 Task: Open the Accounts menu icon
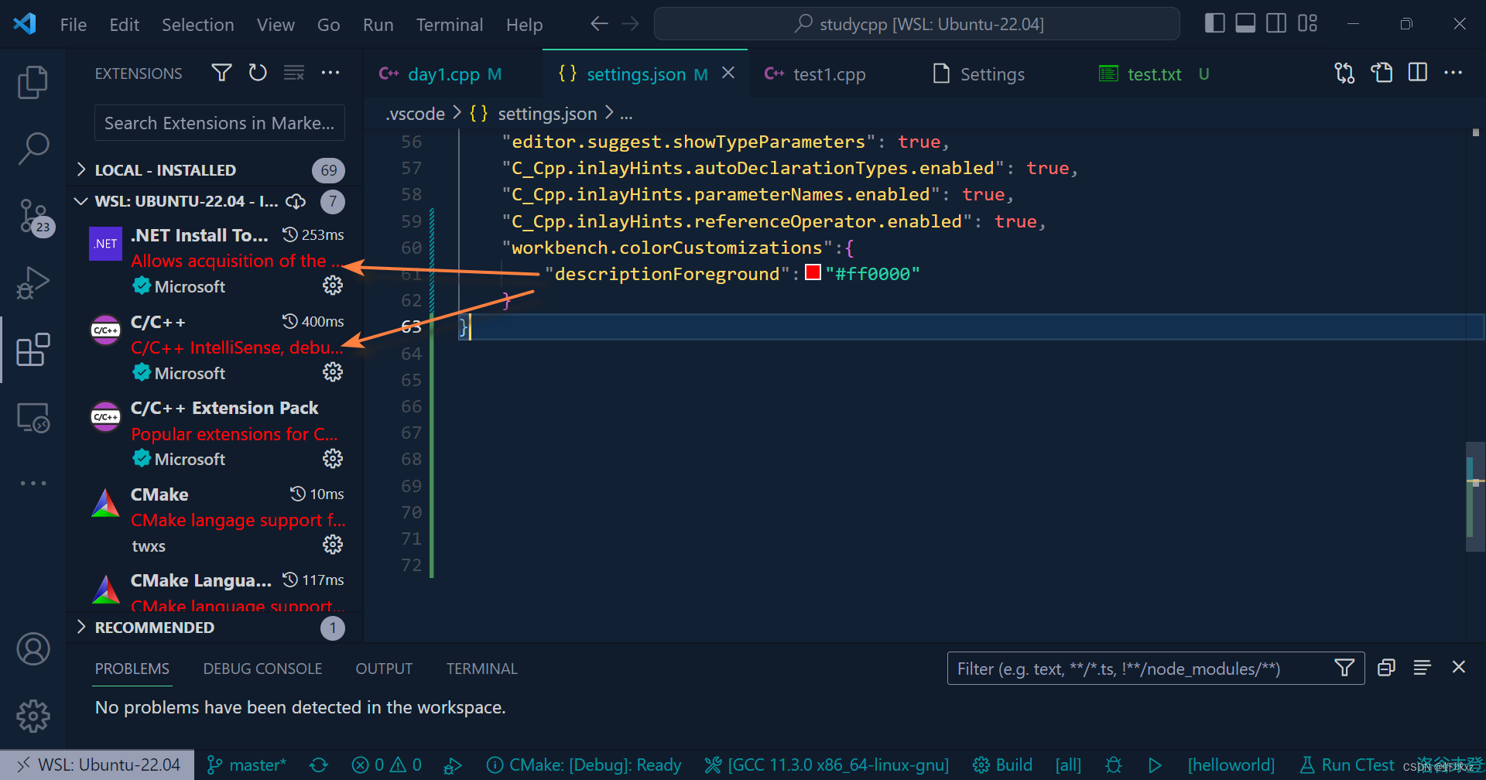tap(33, 649)
